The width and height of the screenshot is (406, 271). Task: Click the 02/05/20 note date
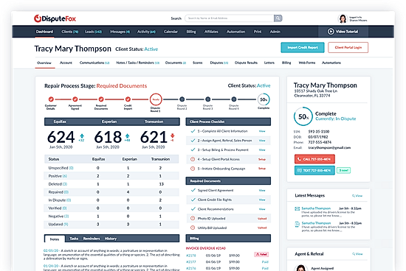[x=51, y=250]
